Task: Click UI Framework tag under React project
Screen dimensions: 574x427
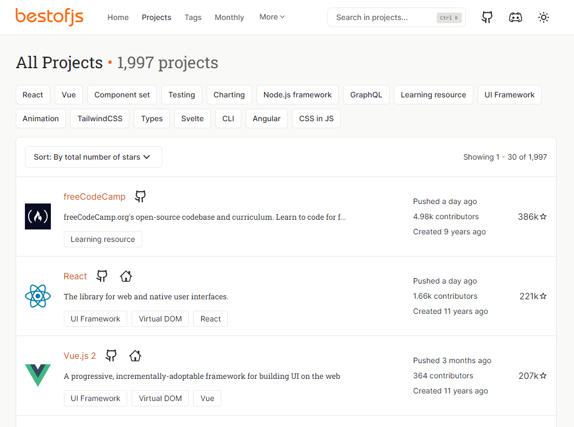Action: click(x=96, y=319)
